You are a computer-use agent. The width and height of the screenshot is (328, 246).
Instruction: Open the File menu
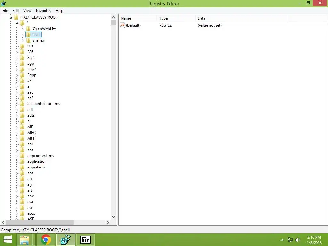tap(5, 11)
